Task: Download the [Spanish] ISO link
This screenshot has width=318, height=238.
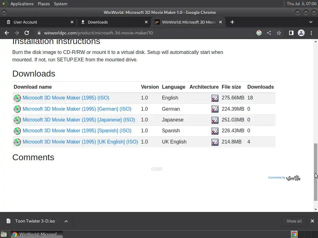Action: (77, 131)
